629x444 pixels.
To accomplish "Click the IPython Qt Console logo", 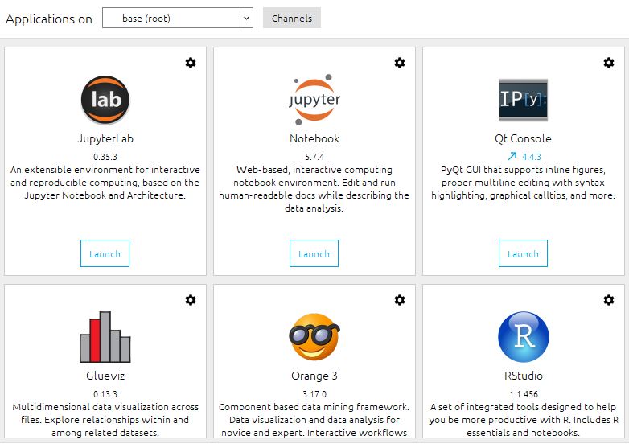I will coord(523,100).
